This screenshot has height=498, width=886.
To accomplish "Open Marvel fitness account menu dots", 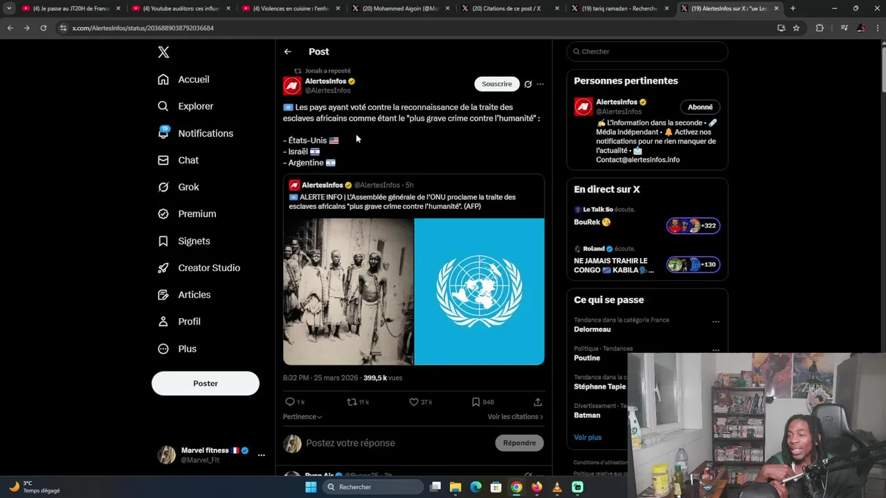I will click(x=261, y=455).
